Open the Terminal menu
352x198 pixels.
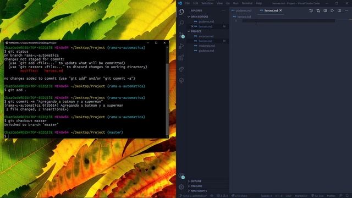coord(247,3)
